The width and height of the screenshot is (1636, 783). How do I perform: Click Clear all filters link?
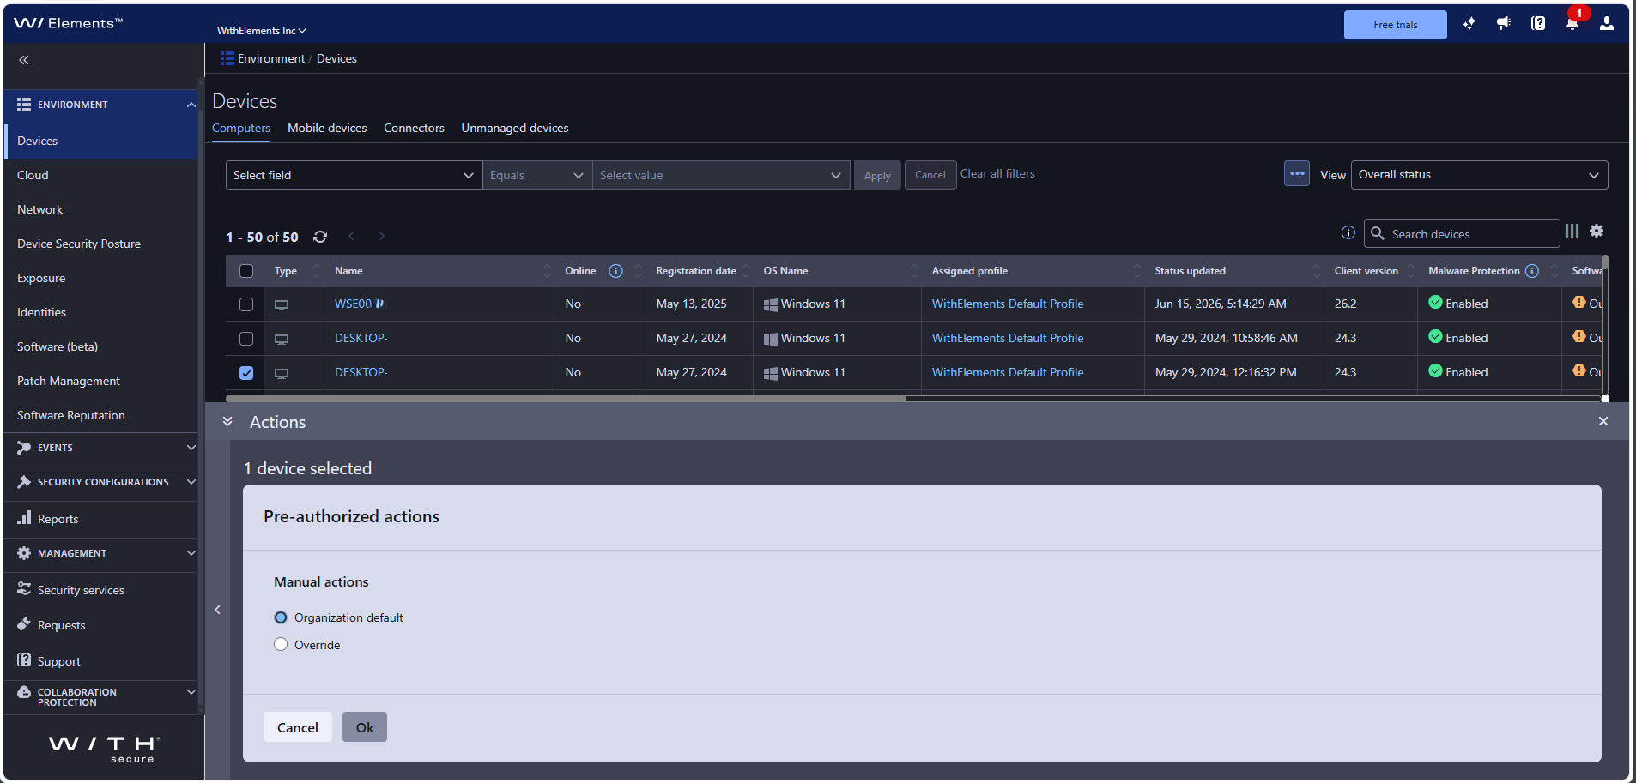click(x=997, y=173)
